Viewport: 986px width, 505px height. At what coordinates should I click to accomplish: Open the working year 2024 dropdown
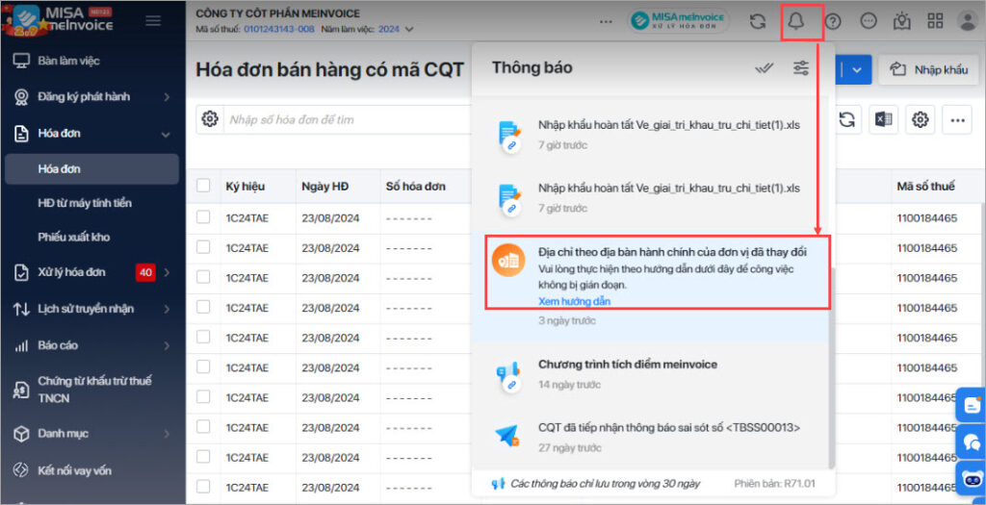[x=396, y=29]
